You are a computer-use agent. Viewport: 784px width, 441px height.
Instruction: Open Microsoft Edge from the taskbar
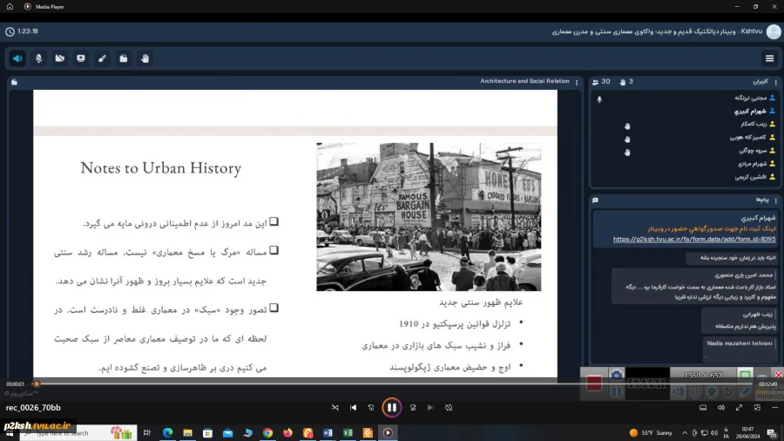click(x=167, y=433)
